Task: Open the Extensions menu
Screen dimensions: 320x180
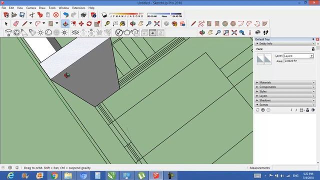Action: coord(79,8)
